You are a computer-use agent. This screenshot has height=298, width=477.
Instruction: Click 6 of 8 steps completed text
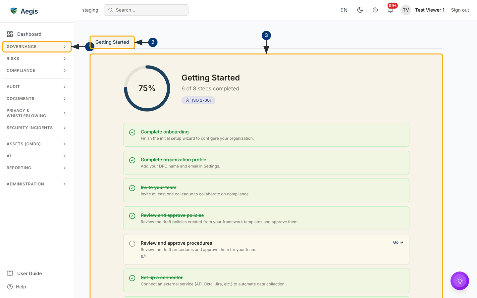click(x=210, y=88)
